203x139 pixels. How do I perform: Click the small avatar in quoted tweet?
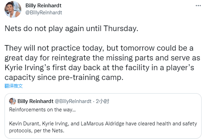pos(13,101)
